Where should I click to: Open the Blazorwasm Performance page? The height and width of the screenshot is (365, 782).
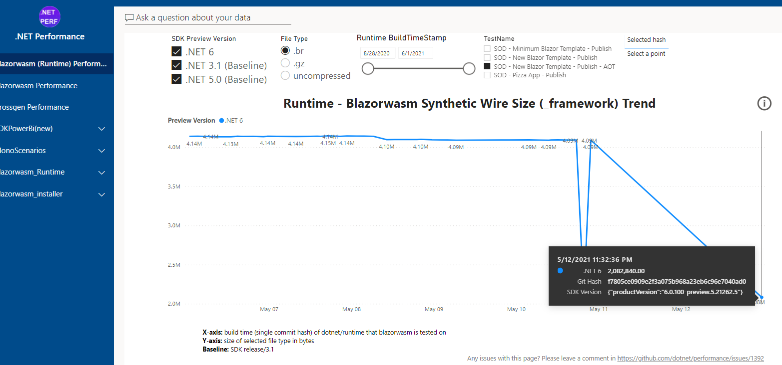click(38, 85)
